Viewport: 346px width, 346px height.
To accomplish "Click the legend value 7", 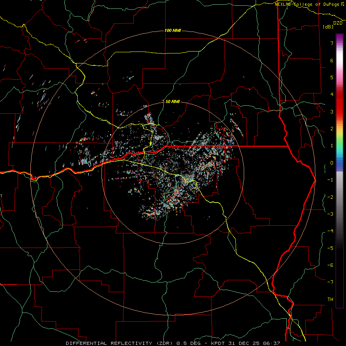I will (332, 43).
